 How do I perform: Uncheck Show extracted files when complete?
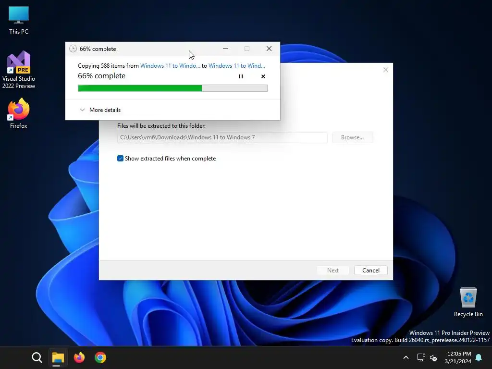[x=120, y=159]
